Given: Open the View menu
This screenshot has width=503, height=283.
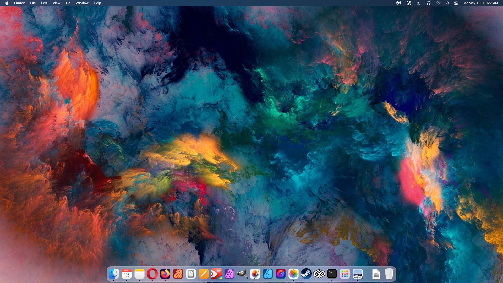Looking at the screenshot, I should coord(56,3).
